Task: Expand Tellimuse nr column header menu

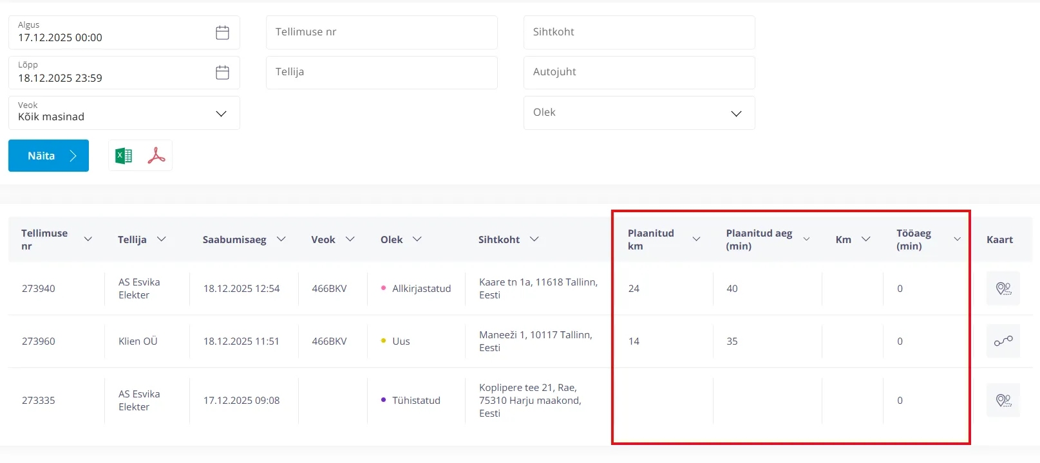Action: pos(88,239)
